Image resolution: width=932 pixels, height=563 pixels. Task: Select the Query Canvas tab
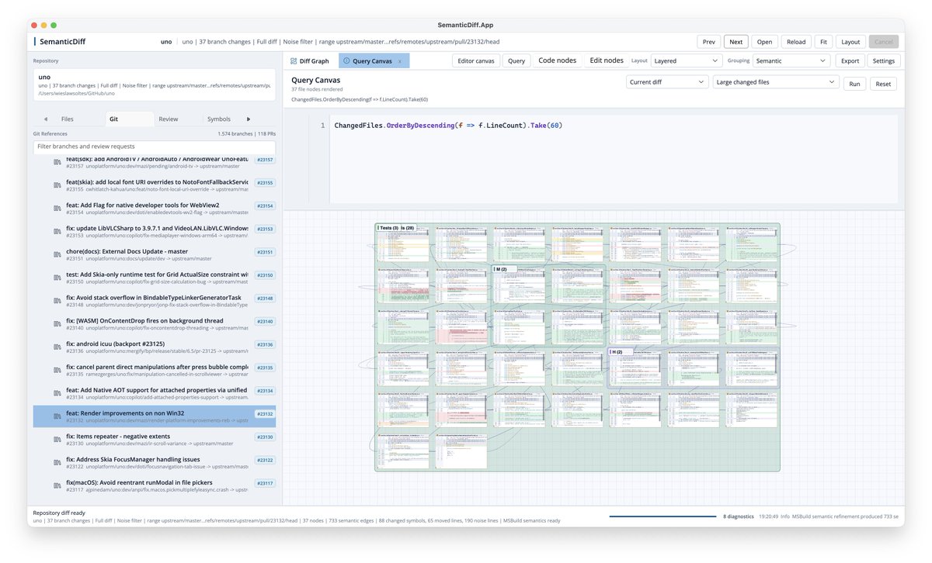point(374,60)
